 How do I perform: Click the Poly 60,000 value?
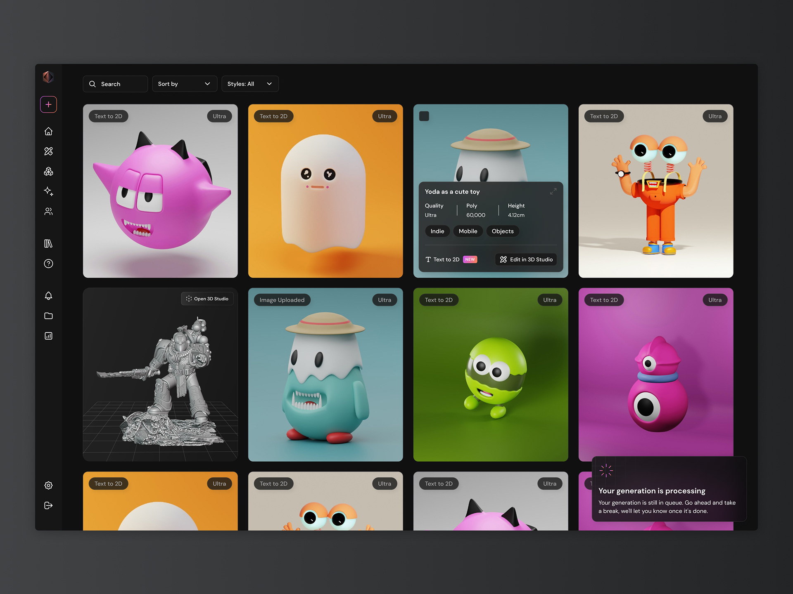coord(476,215)
